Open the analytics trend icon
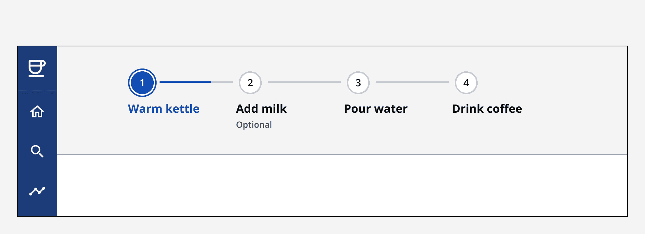This screenshot has width=645, height=234. (37, 191)
